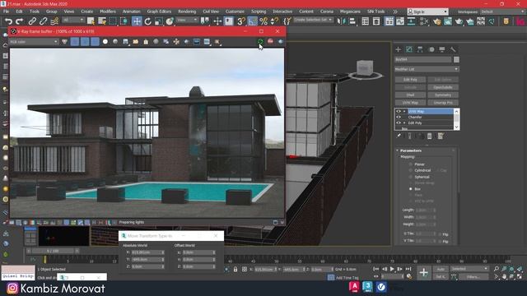This screenshot has height=296, width=527.
Task: Toggle visibility of Chamfer modifier
Action: point(399,117)
